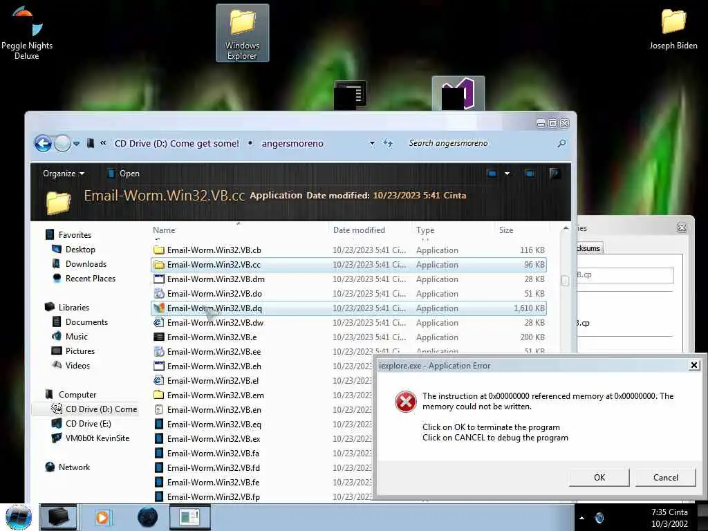Select file Email-Worm.Win32.VB.dm
This screenshot has height=531, width=708.
pos(348,279)
